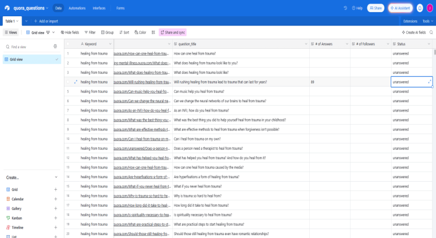
Task: Click the search magnifier in toolbar
Action: (x=431, y=33)
